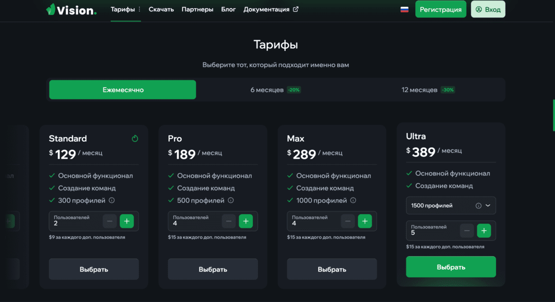
Task: Choose the Standard plan with Выбрать
Action: [x=94, y=269]
